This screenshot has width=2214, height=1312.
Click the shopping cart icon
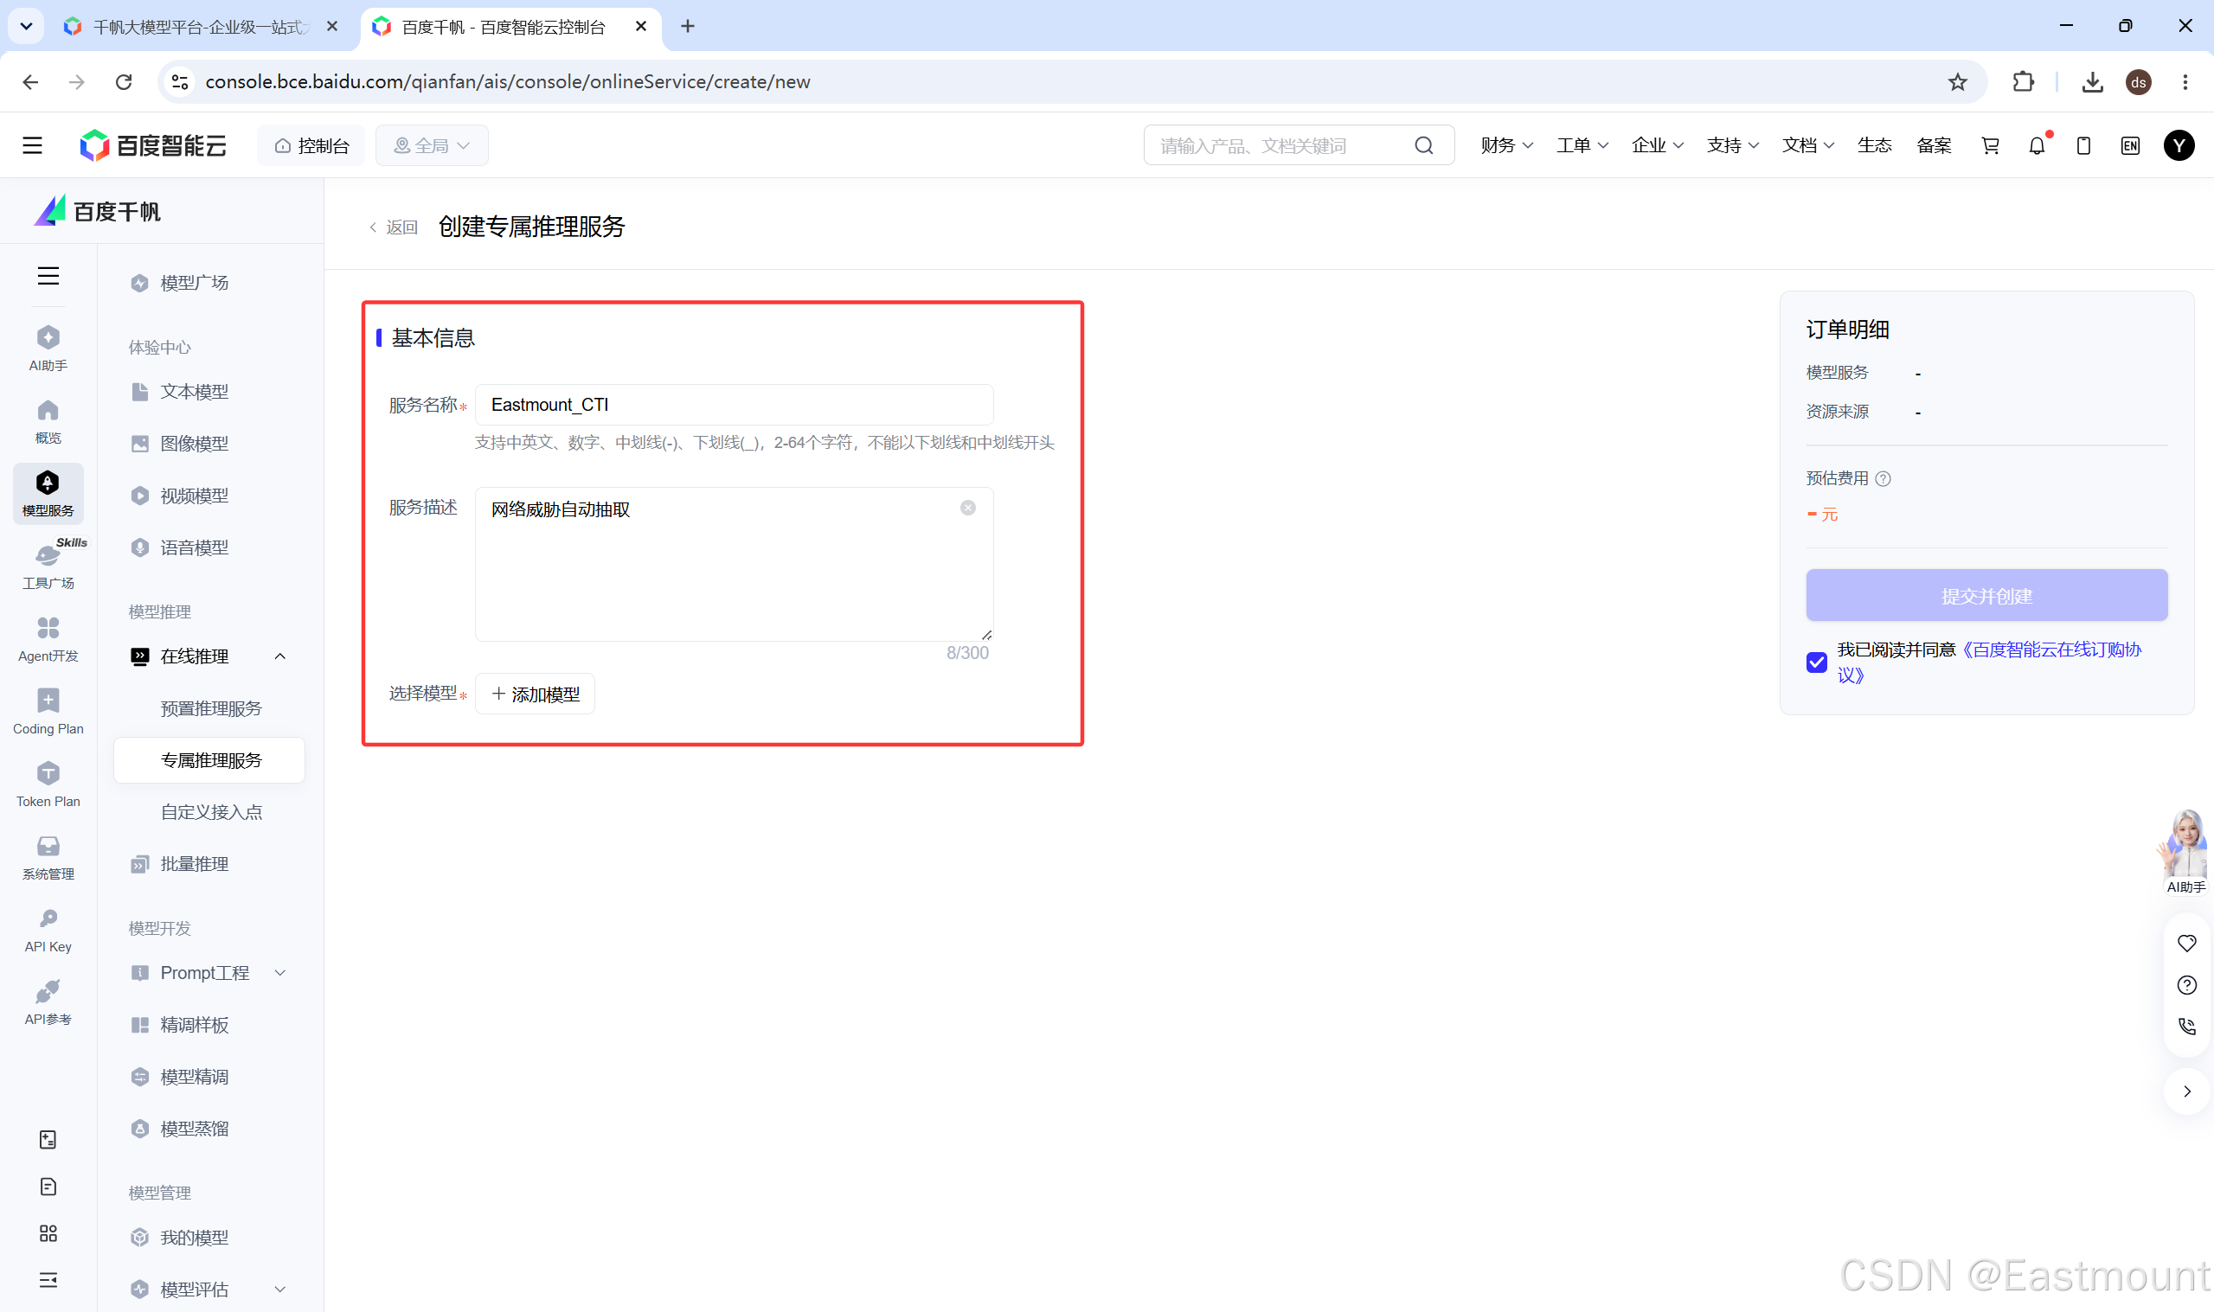click(1990, 145)
